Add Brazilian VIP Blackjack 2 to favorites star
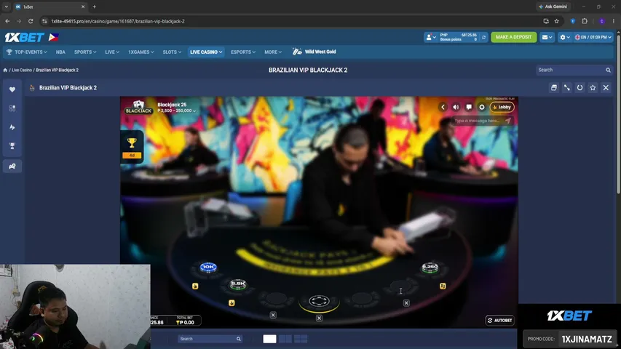The width and height of the screenshot is (621, 349). point(593,88)
